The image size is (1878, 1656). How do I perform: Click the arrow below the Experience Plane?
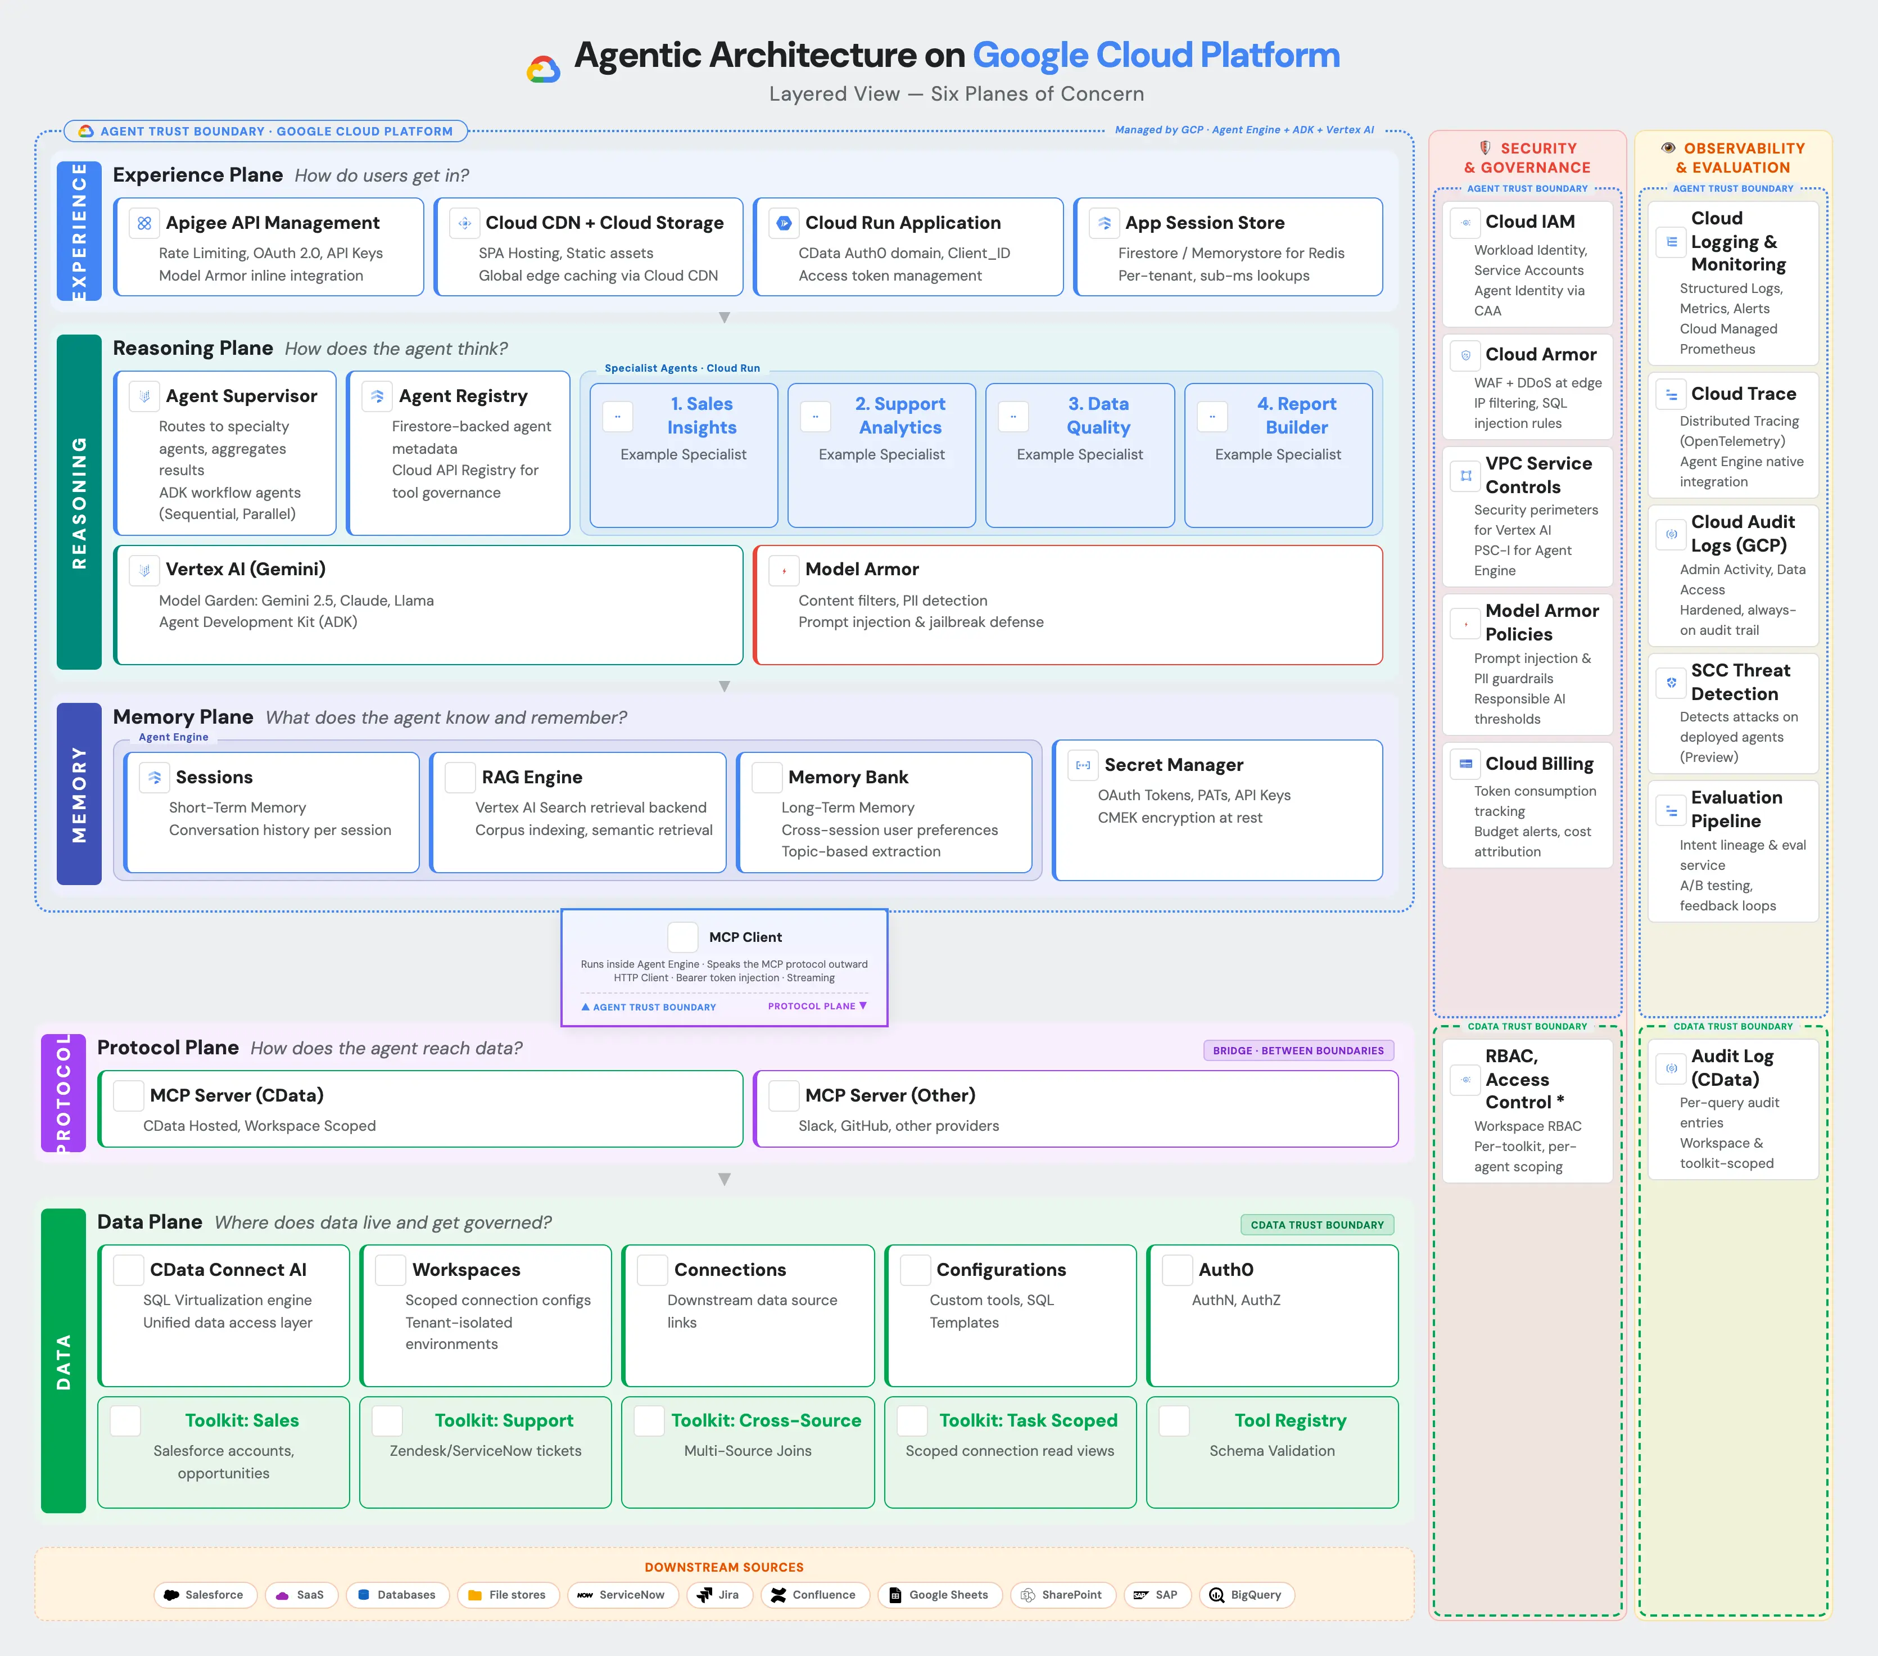tap(725, 316)
